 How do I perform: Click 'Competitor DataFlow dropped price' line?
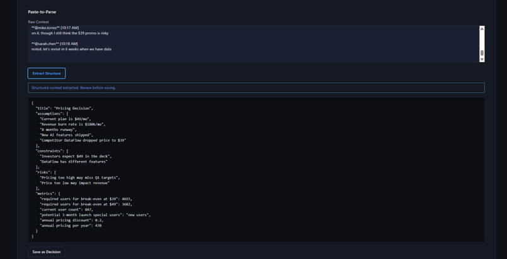pos(83,140)
